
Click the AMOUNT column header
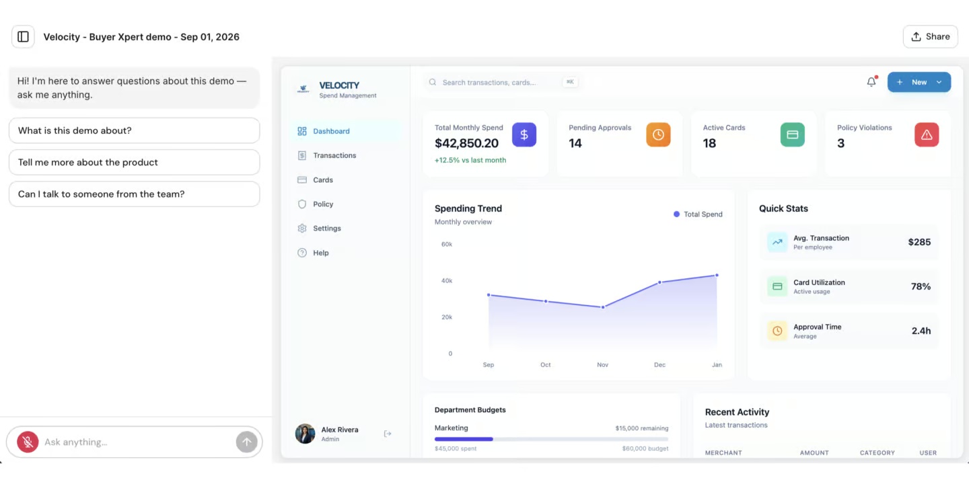pos(814,453)
